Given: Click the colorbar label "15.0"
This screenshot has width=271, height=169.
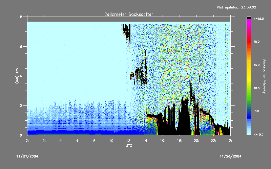Looking at the screenshot, I should tap(256, 65).
